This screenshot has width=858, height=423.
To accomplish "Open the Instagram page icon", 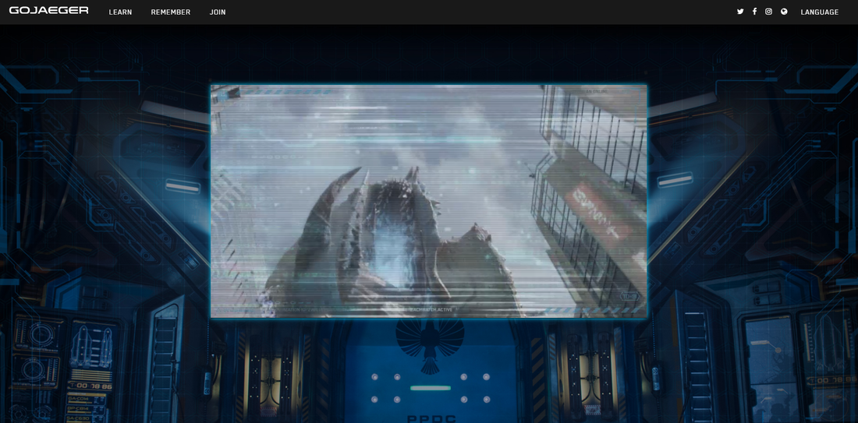I will point(769,12).
